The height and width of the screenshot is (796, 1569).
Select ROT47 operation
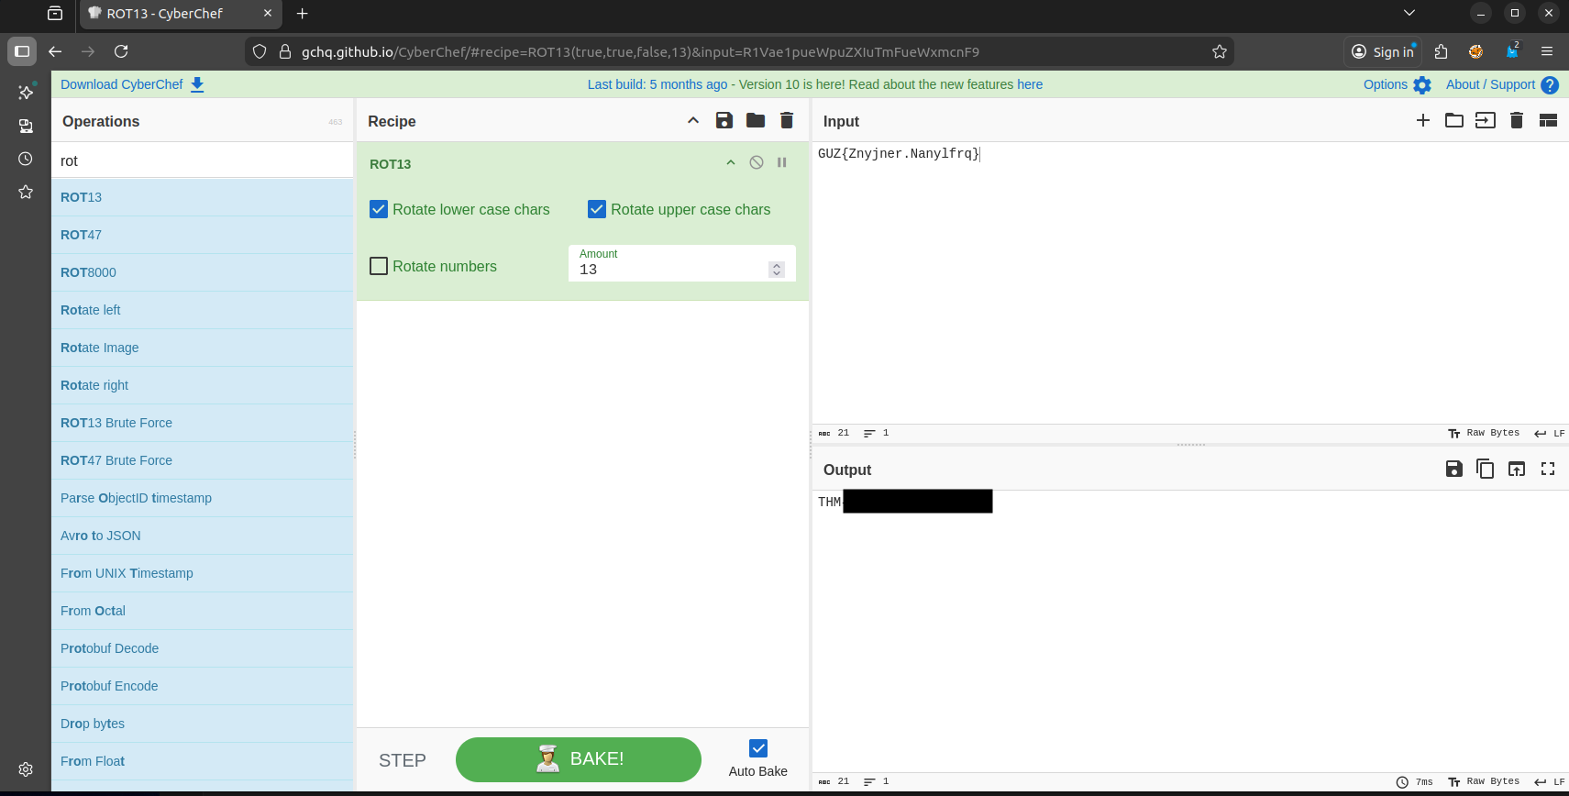[x=202, y=235]
